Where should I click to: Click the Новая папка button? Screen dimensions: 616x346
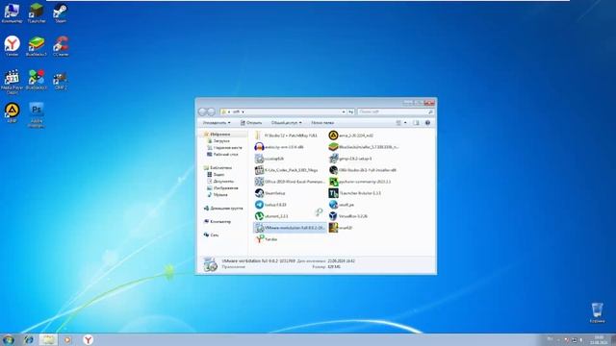(x=322, y=123)
